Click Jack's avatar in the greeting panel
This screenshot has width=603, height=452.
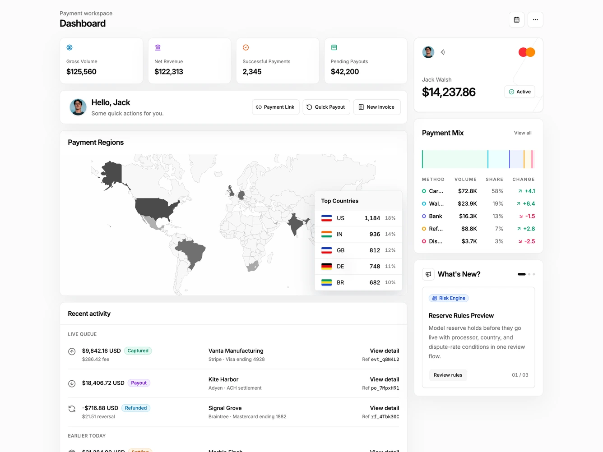[78, 107]
